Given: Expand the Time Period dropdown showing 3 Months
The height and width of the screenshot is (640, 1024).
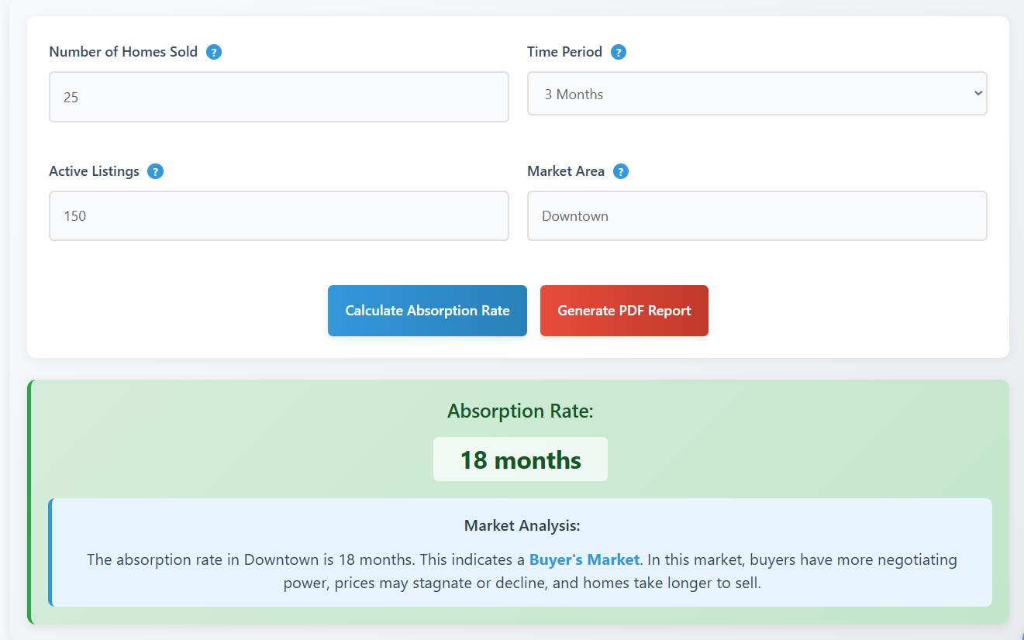Looking at the screenshot, I should click(757, 94).
